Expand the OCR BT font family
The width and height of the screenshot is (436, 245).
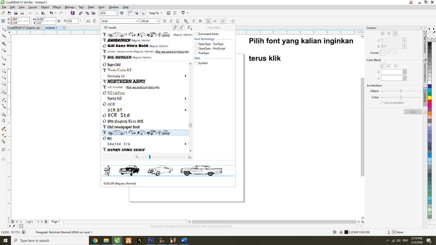click(186, 110)
